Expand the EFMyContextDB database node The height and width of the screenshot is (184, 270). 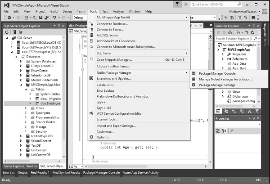(21, 66)
